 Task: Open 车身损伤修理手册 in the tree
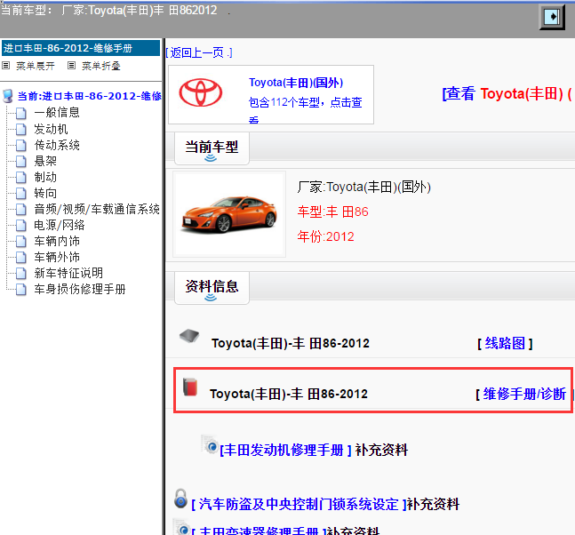(80, 290)
